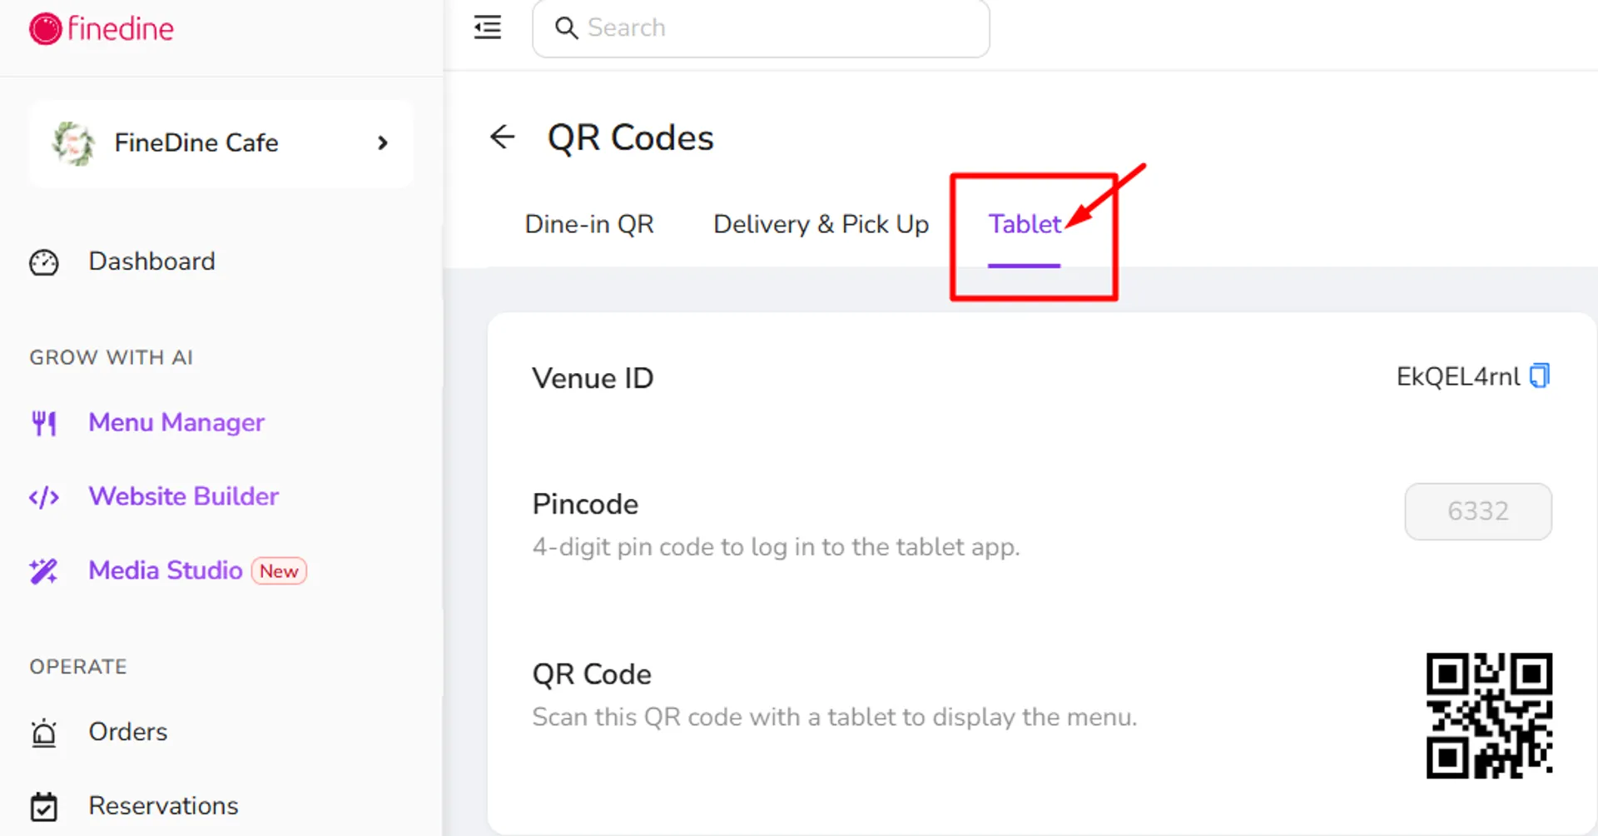
Task: Click the tablet QR code image
Action: pyautogui.click(x=1489, y=716)
